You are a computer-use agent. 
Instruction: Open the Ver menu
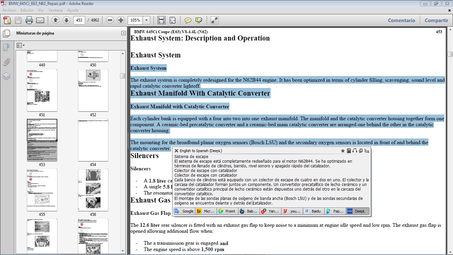pyautogui.click(x=41, y=10)
